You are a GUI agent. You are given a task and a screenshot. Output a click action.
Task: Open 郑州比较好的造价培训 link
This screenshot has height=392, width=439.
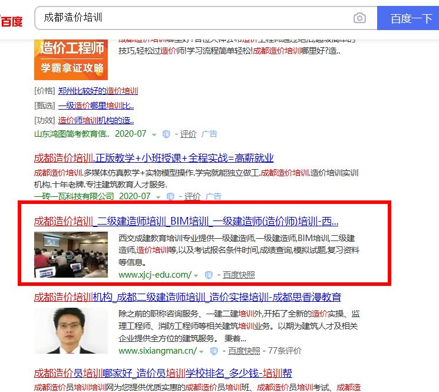click(98, 91)
